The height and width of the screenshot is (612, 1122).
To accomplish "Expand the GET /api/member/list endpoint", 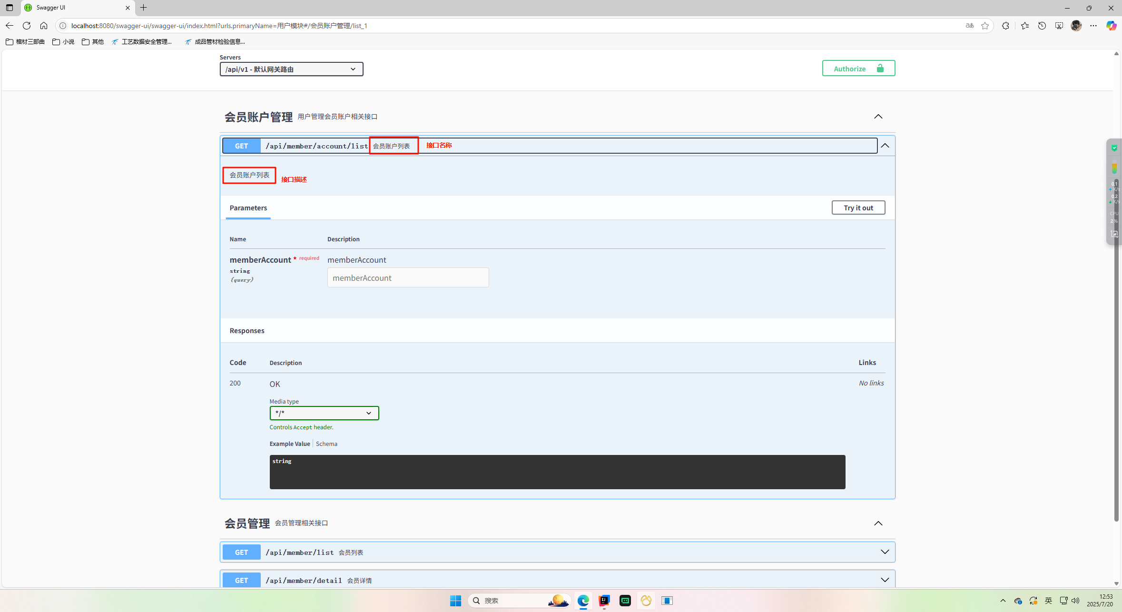I will (885, 552).
